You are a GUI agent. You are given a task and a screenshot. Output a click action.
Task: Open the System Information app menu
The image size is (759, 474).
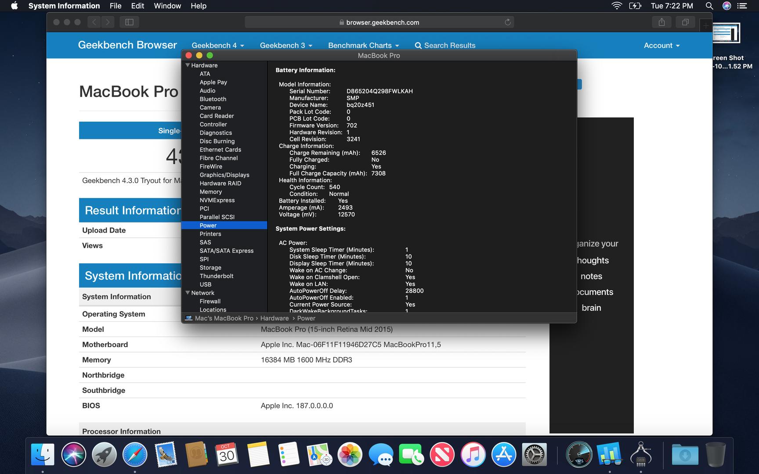click(x=64, y=6)
